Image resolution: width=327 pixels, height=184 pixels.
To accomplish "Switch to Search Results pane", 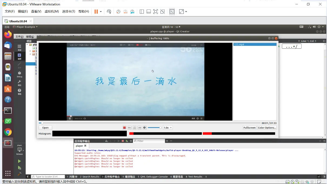I will pyautogui.click(x=90, y=177).
